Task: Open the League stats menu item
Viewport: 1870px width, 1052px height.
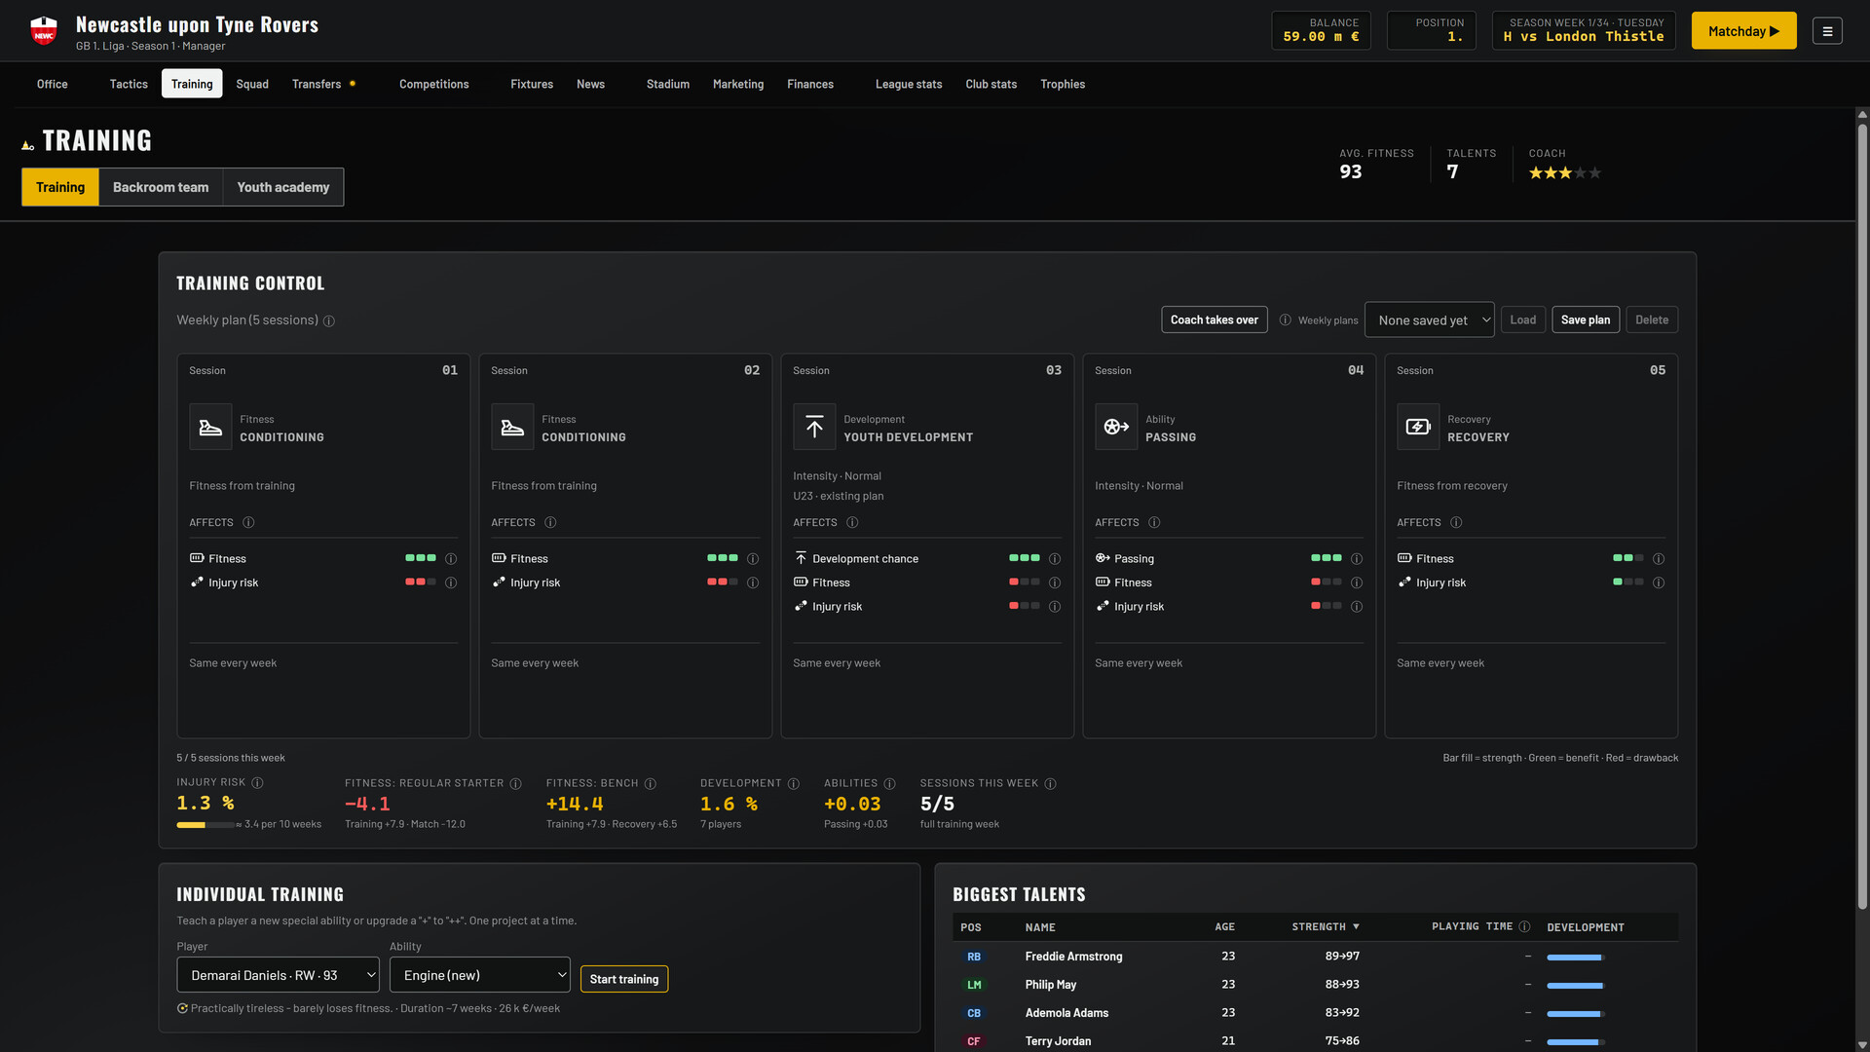Action: [x=909, y=84]
